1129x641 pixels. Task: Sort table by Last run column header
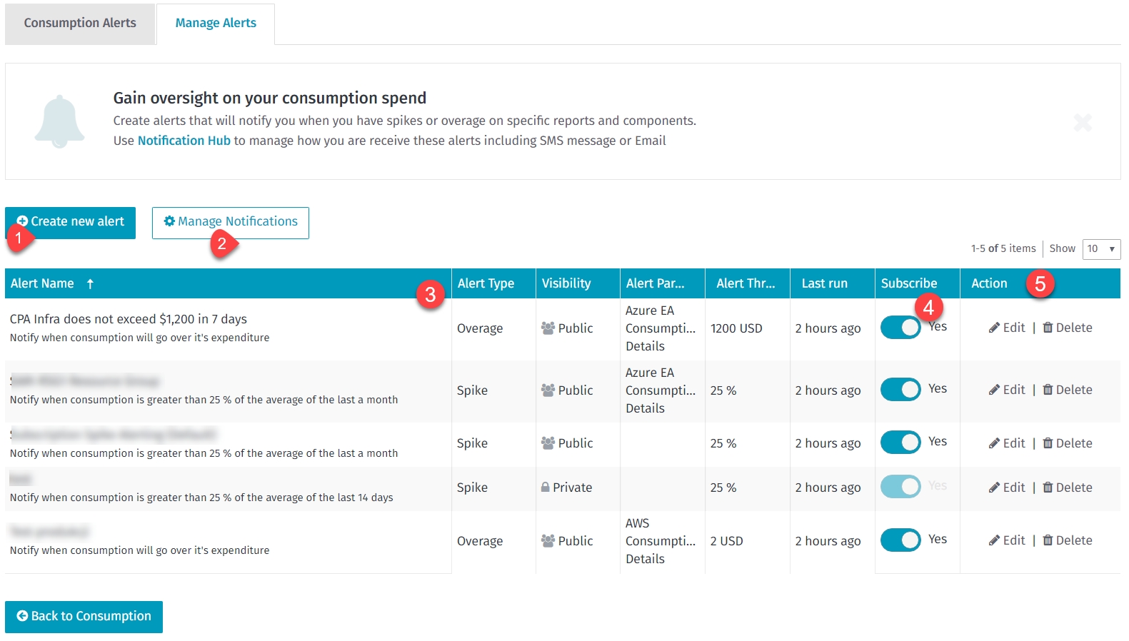[824, 283]
